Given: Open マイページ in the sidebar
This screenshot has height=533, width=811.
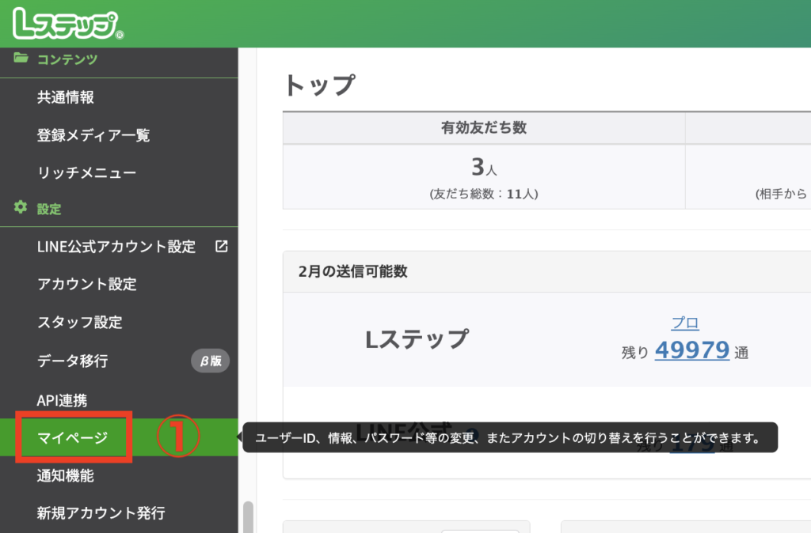Looking at the screenshot, I should 73,437.
